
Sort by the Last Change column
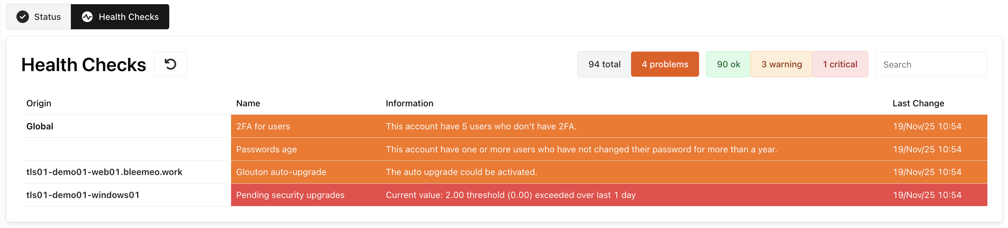tap(918, 103)
